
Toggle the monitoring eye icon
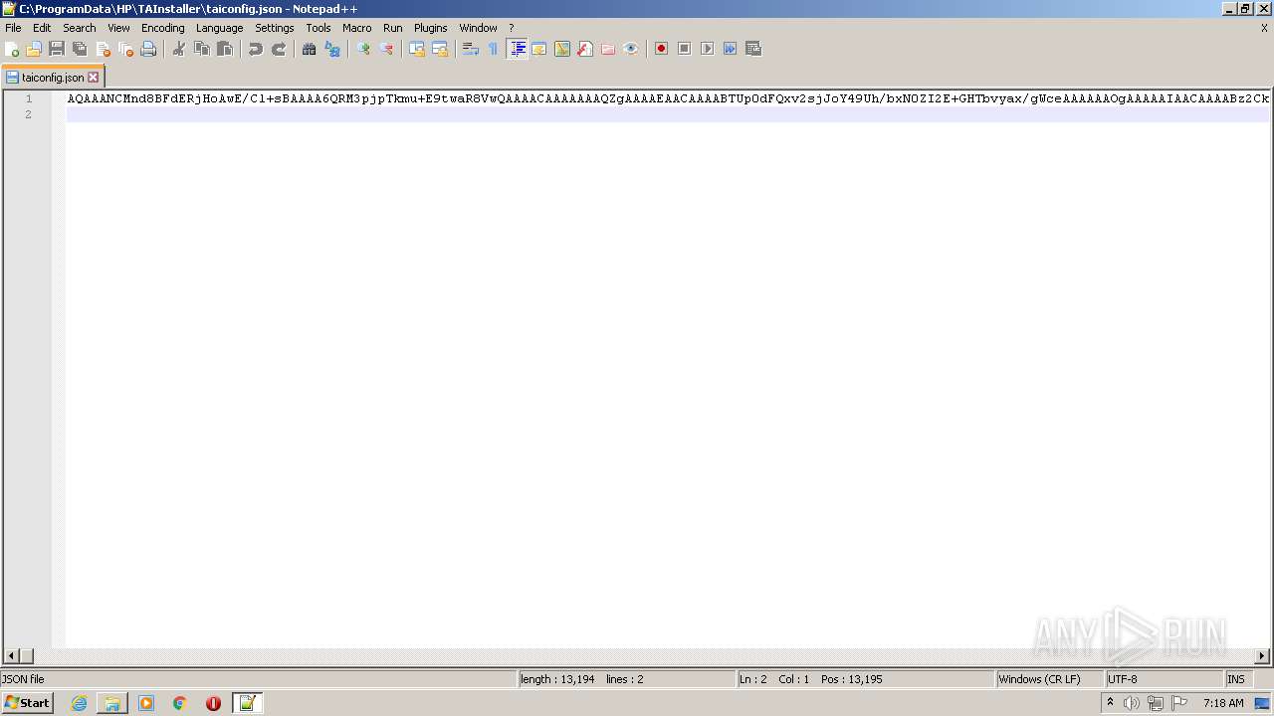point(631,49)
